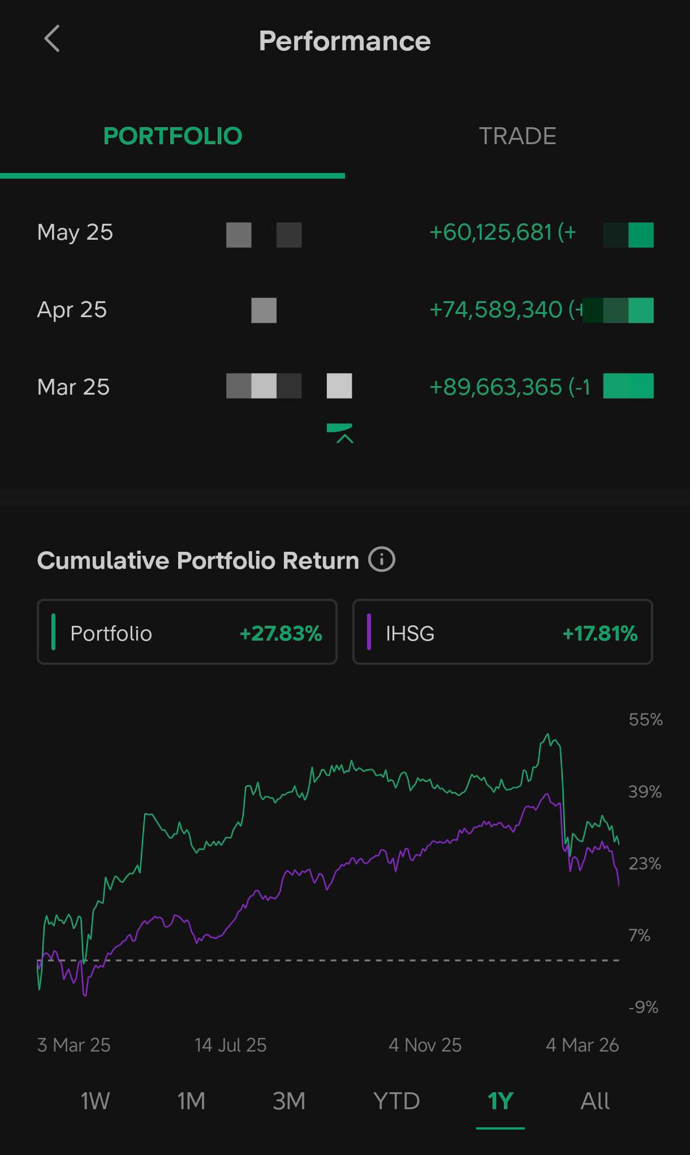Toggle the IHSG benchmark legend
Image resolution: width=690 pixels, height=1155 pixels.
[502, 632]
